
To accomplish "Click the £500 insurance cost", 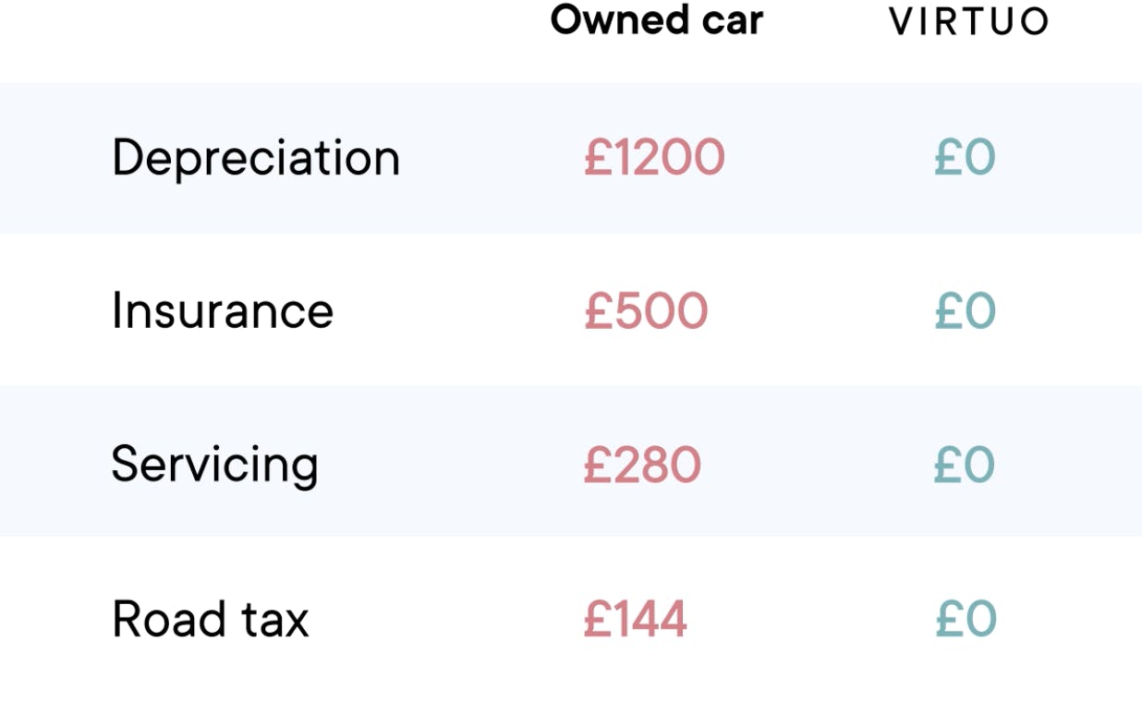I will point(646,310).
